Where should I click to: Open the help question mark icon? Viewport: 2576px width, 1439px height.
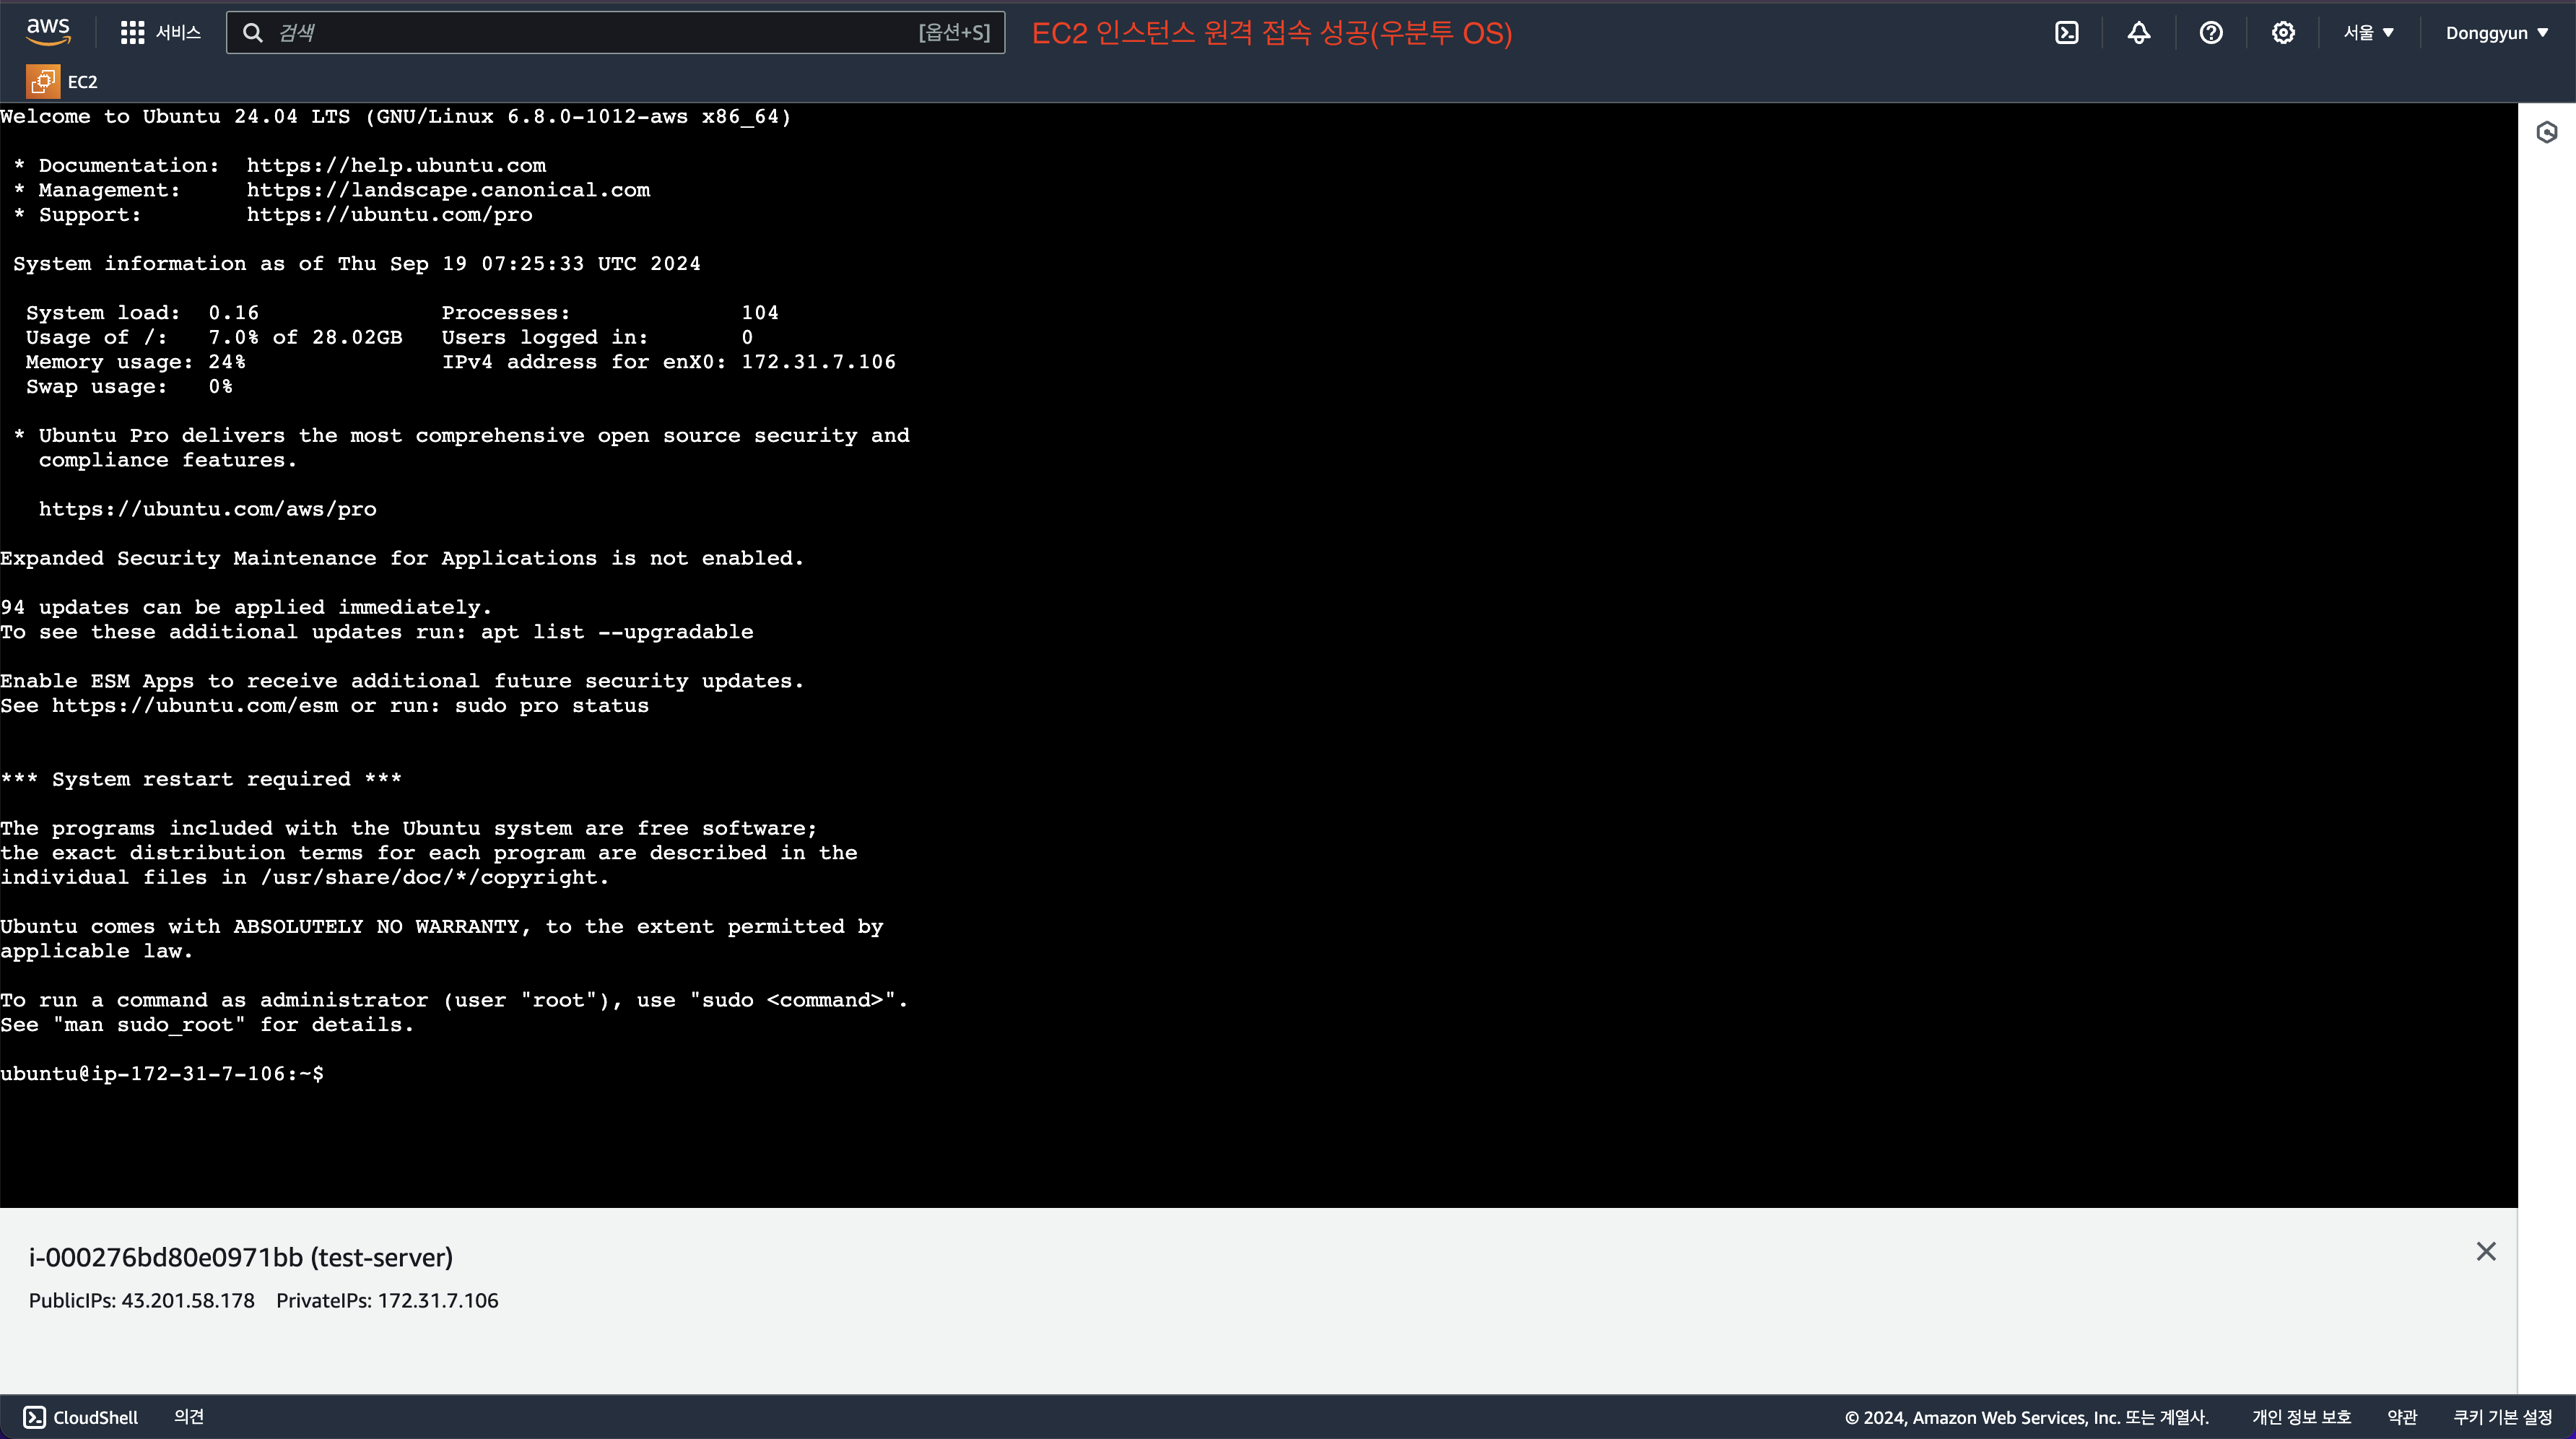pos(2210,33)
